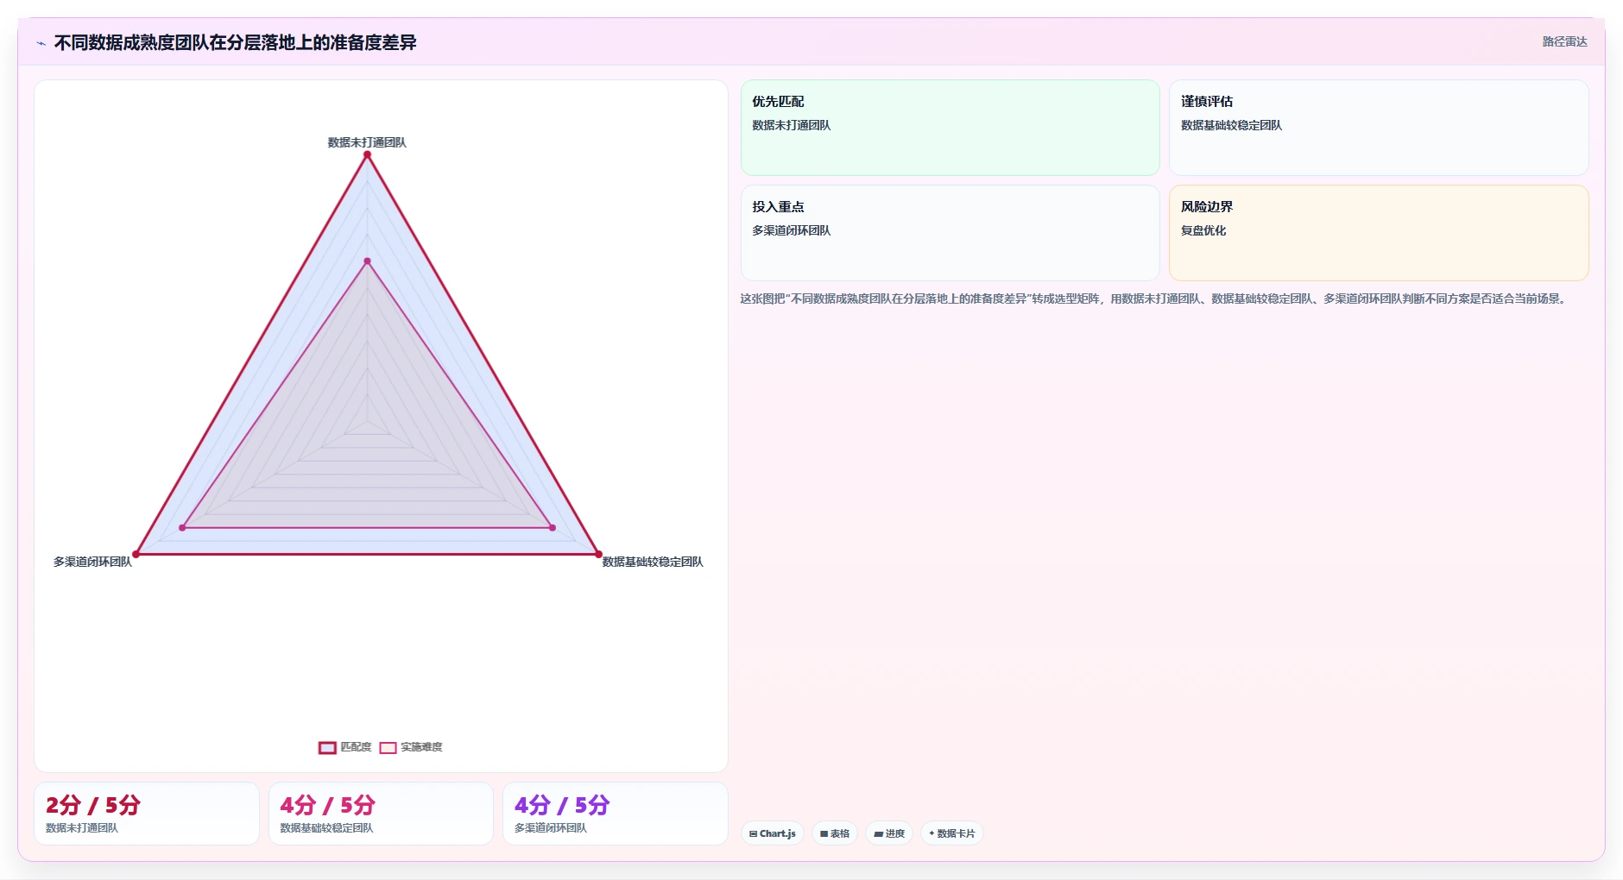The image size is (1623, 880).
Task: Click the top vertex point of 匹配度 series
Action: tap(367, 154)
